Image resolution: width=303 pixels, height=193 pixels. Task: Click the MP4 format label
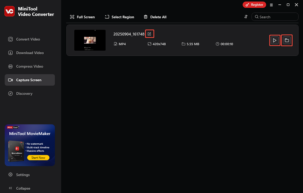[x=122, y=44]
